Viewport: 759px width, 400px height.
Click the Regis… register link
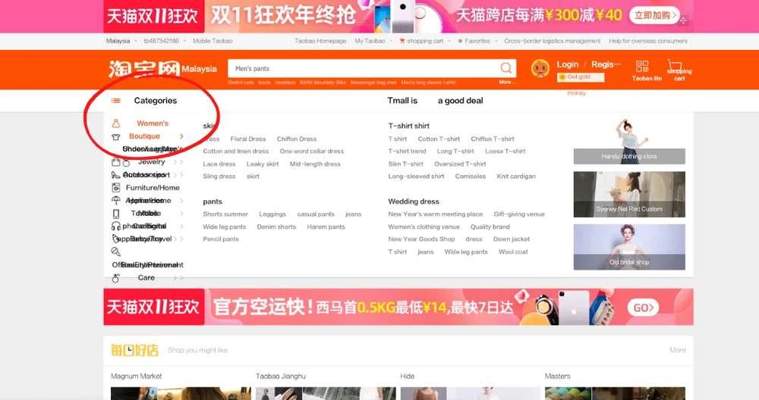click(606, 64)
